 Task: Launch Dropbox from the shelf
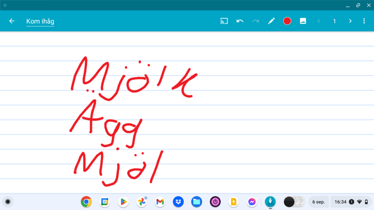click(178, 202)
